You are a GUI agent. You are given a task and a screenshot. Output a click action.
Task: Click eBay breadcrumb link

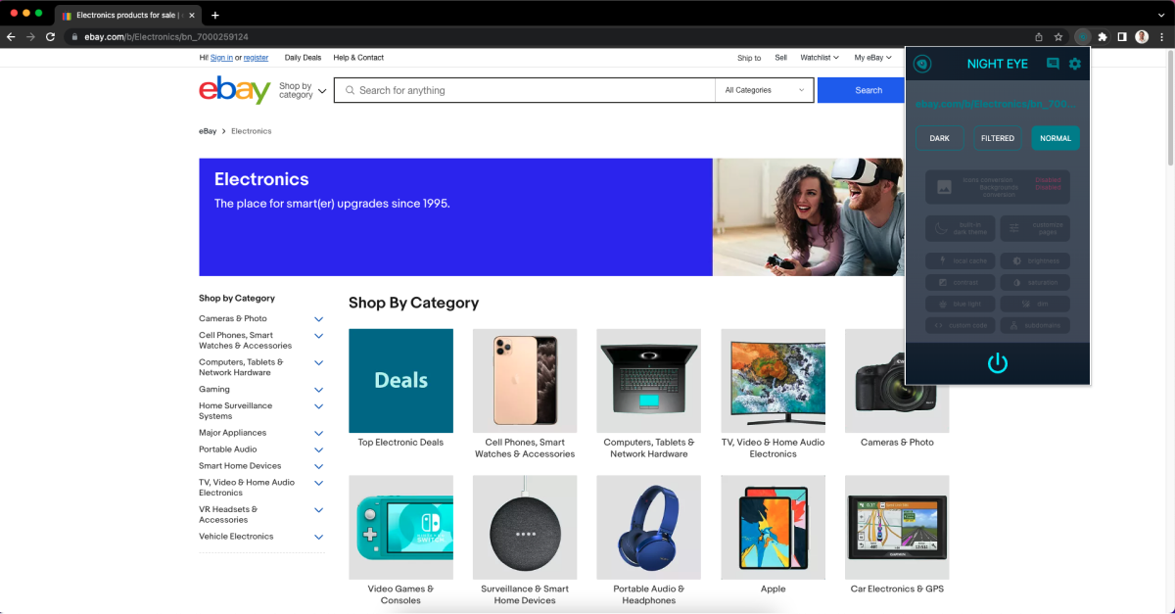(x=208, y=131)
